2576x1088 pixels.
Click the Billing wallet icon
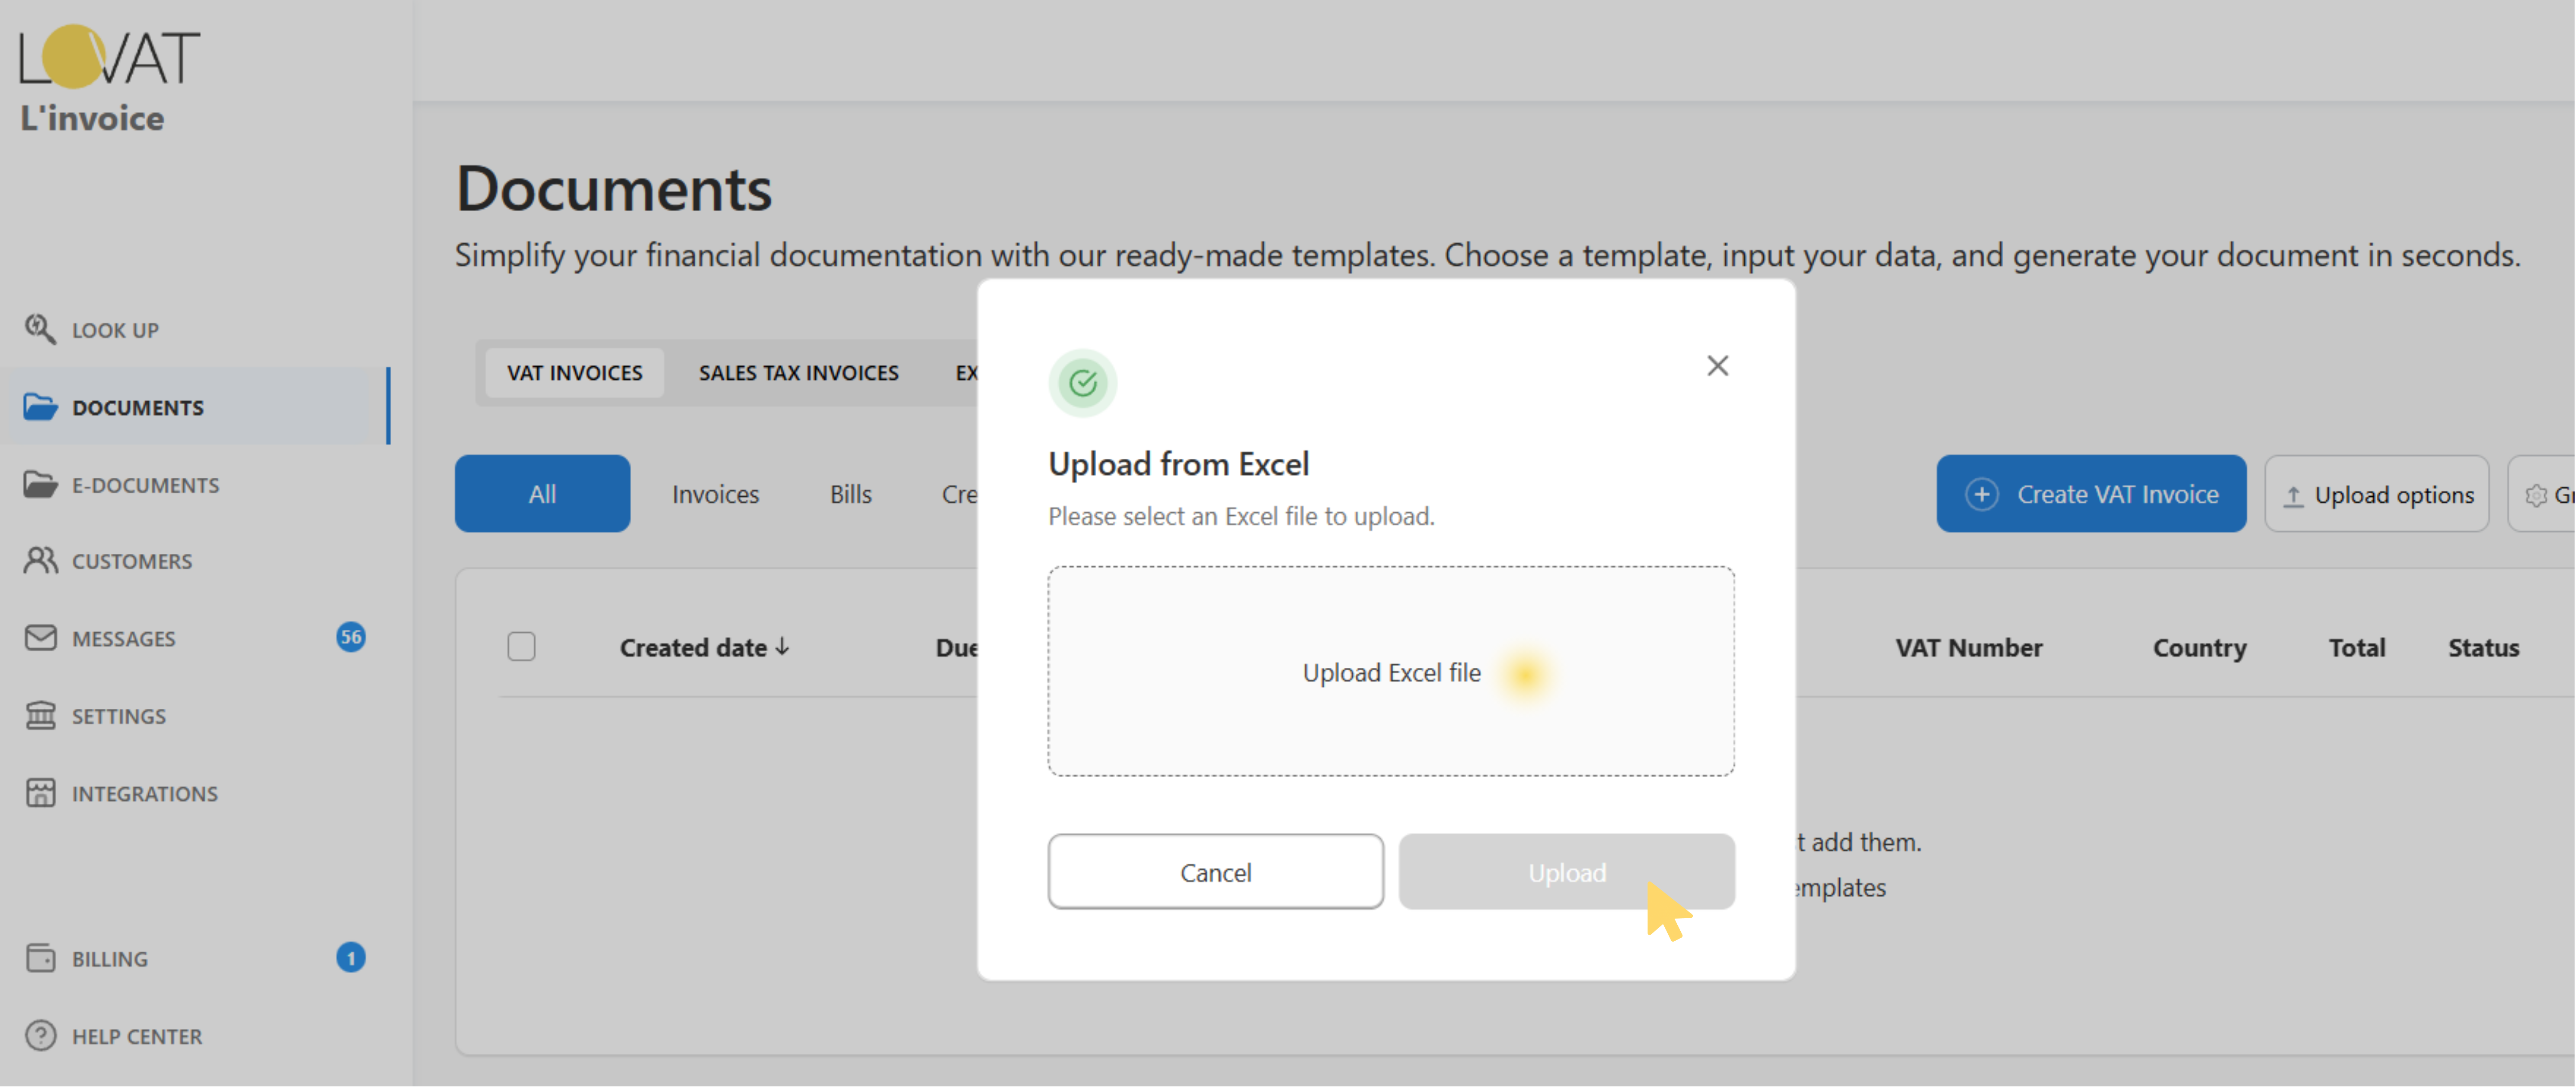click(x=40, y=958)
